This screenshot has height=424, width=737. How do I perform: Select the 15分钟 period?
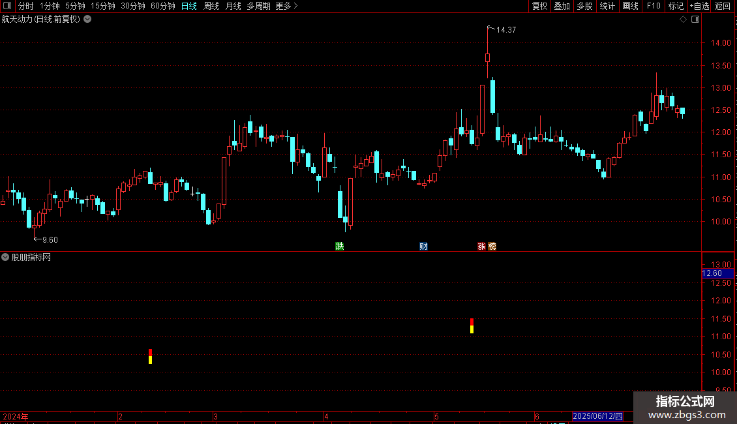point(103,6)
